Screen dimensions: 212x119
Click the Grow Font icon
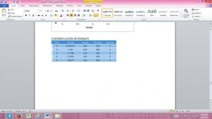click(48, 11)
